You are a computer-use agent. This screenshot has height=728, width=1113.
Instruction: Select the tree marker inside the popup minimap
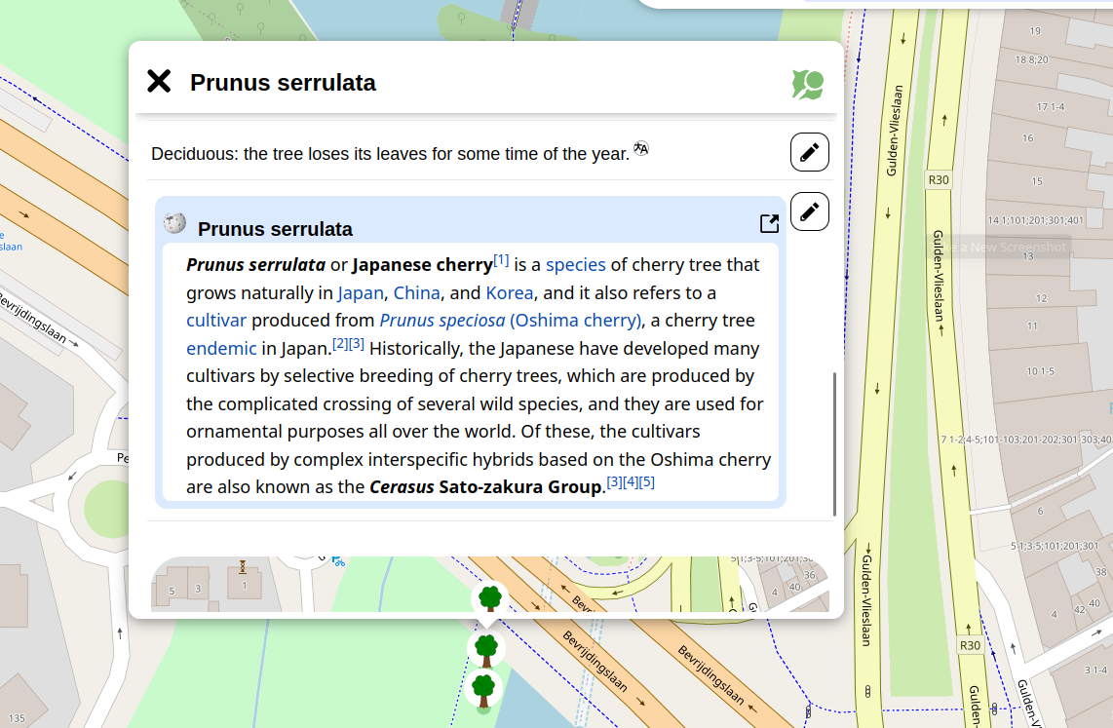489,596
